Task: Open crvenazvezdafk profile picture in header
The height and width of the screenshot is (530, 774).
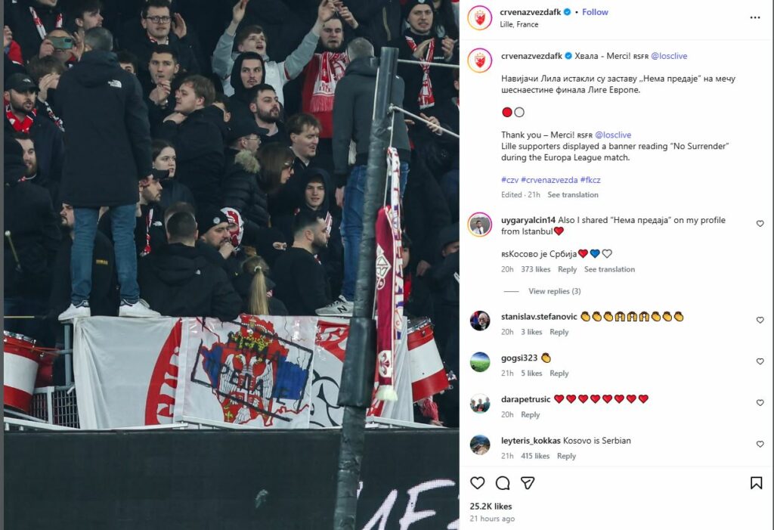Action: point(480,18)
